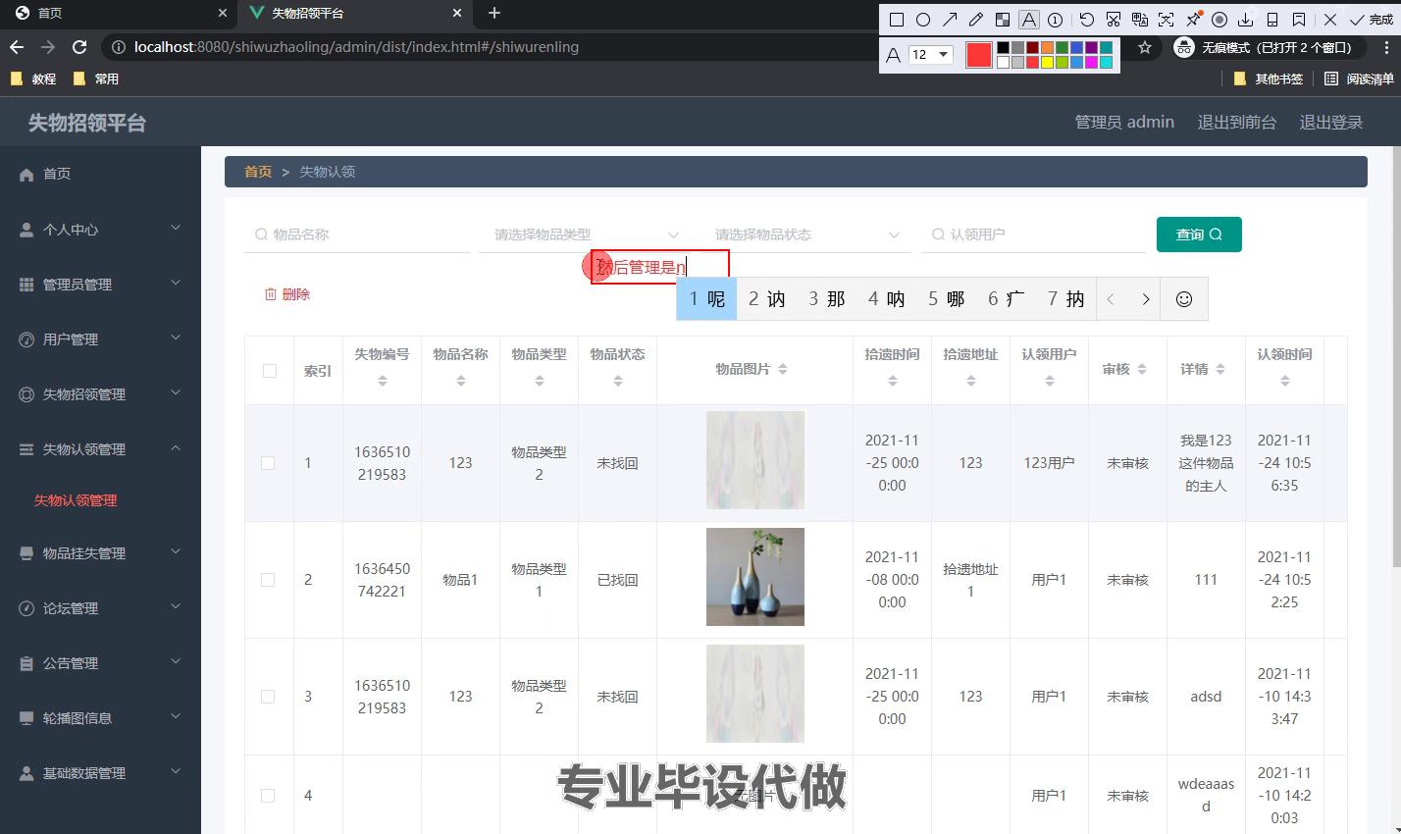This screenshot has height=834, width=1401.
Task: Pin the screenshot to screen
Action: 1193,20
